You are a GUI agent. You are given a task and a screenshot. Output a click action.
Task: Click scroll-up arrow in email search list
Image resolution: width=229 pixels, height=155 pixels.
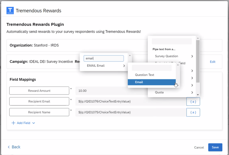[x=130, y=56]
